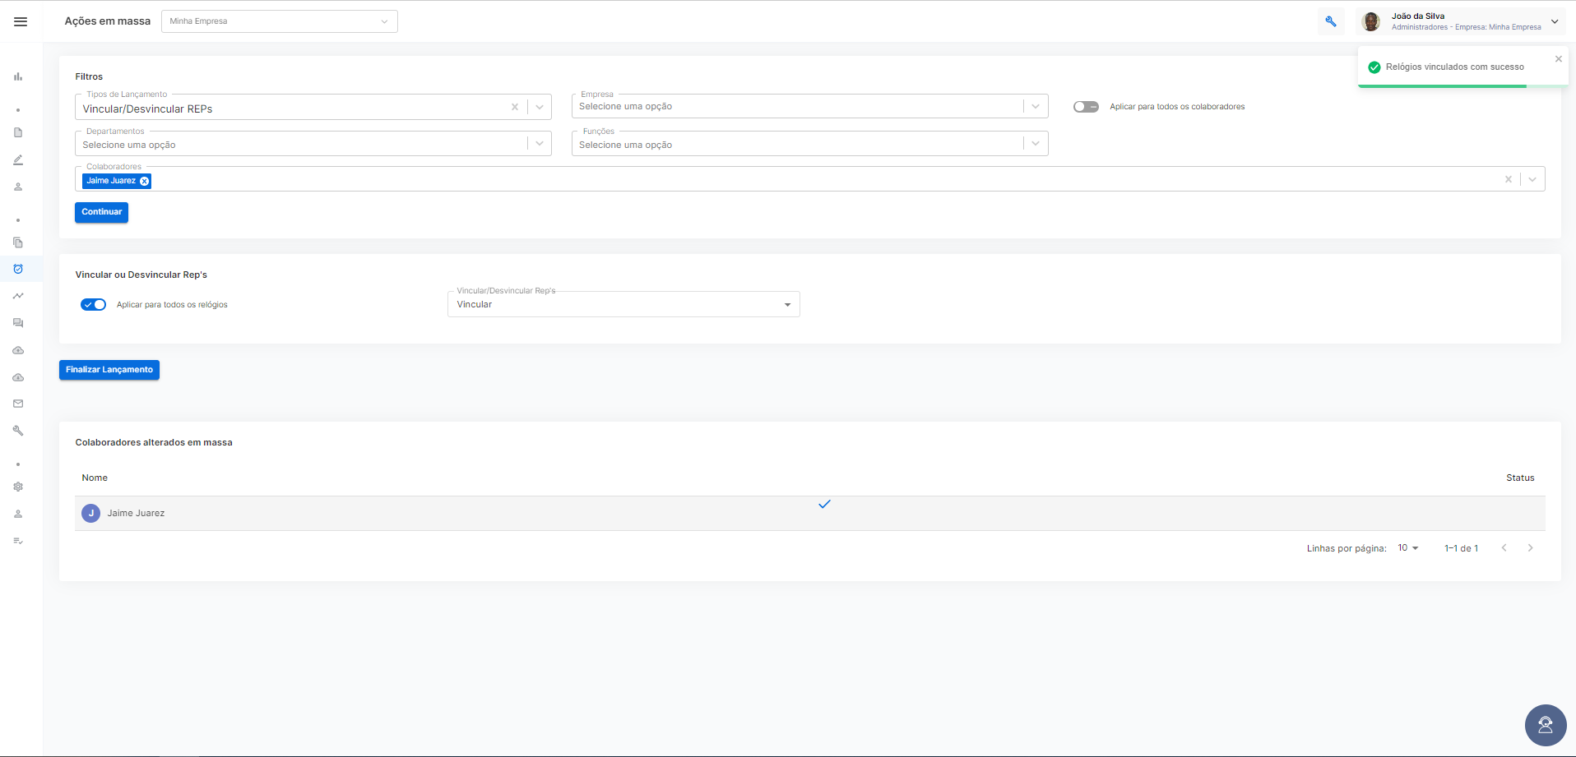This screenshot has width=1576, height=757.
Task: Select the highlighted alarm clock sidebar icon
Action: [18, 269]
